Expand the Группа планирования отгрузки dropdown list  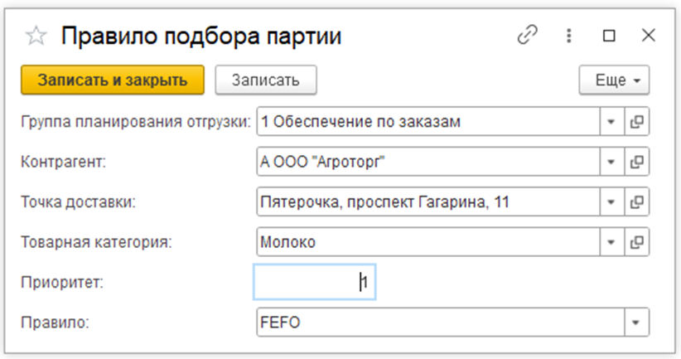[x=611, y=122]
